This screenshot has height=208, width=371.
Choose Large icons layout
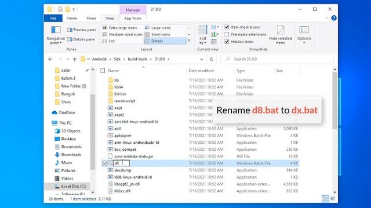coord(158,28)
